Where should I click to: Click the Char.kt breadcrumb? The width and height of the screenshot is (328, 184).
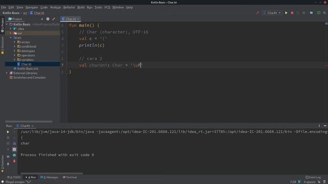point(37,13)
